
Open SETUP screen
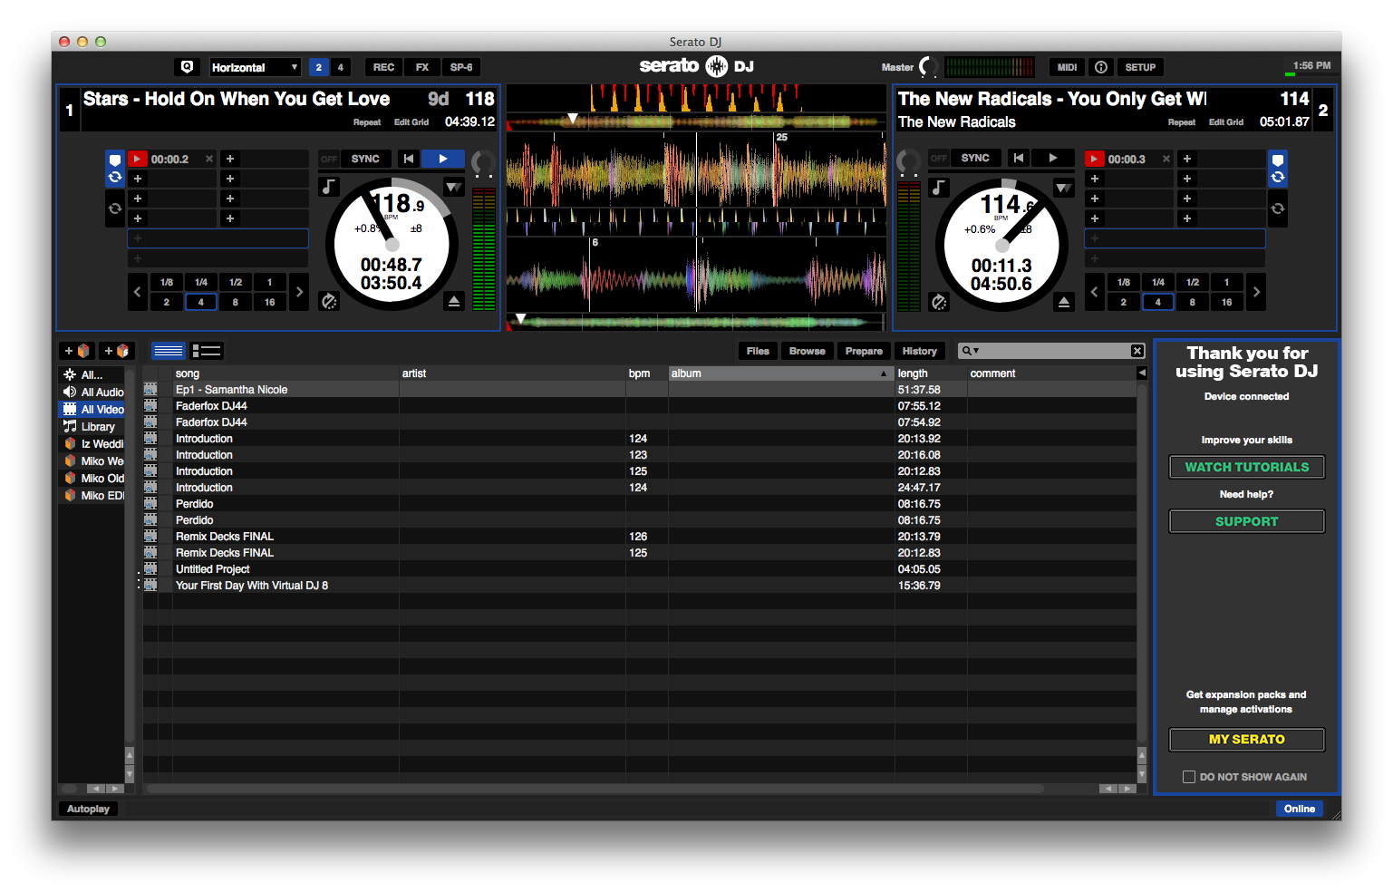coord(1140,67)
